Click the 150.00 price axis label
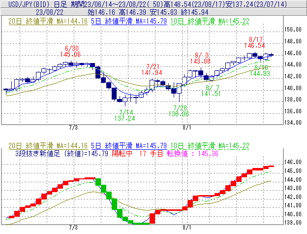The image size is (307, 234). [x=293, y=30]
